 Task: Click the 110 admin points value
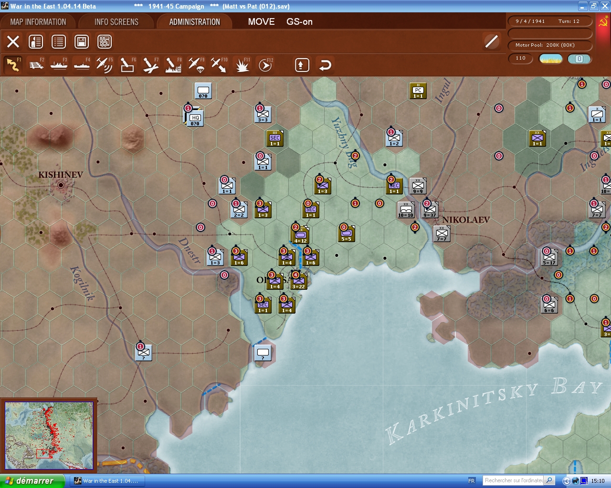(x=521, y=58)
